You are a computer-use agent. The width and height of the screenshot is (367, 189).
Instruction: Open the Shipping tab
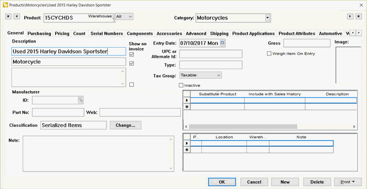tap(219, 34)
